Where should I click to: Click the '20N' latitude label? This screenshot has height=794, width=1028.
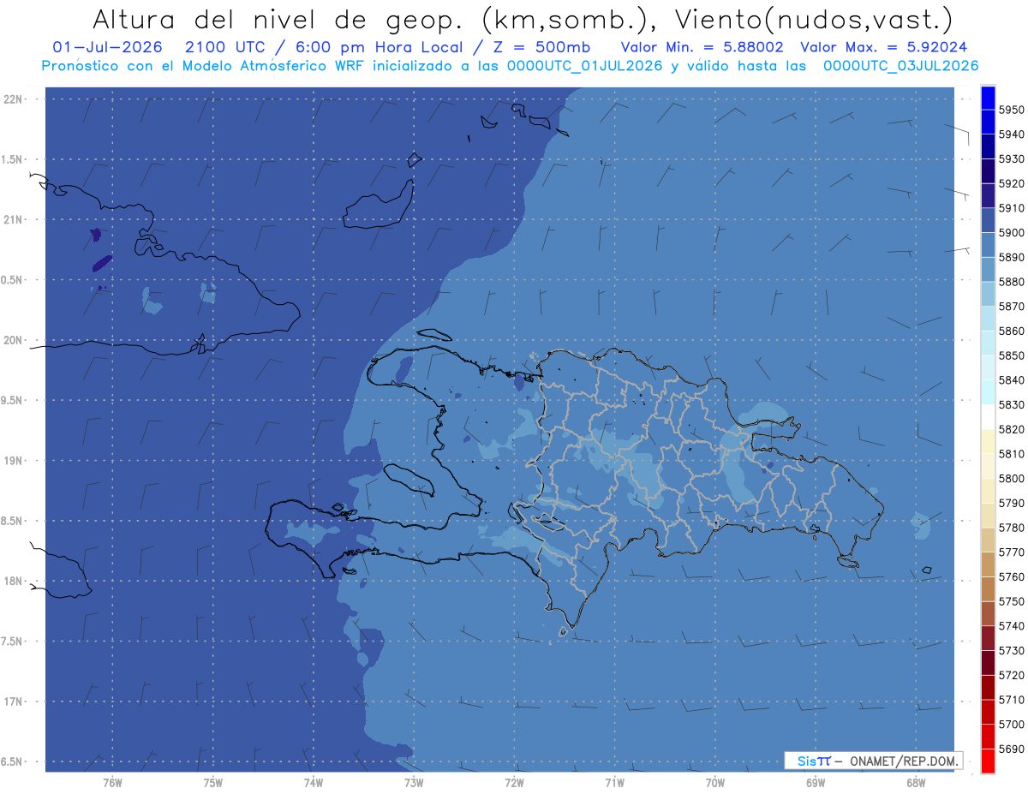click(13, 340)
